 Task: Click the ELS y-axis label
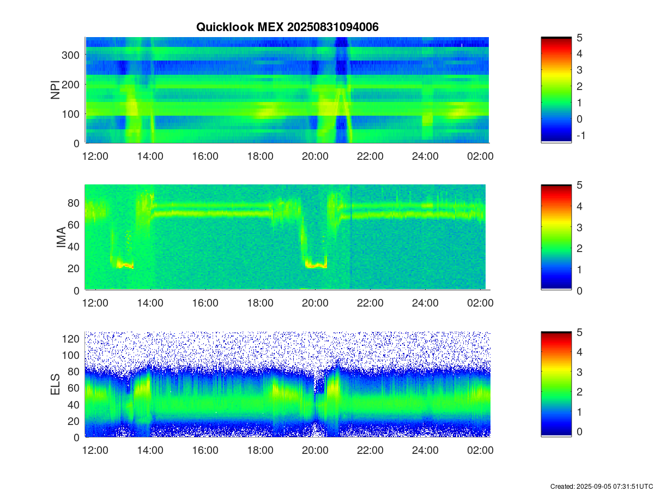click(x=55, y=385)
